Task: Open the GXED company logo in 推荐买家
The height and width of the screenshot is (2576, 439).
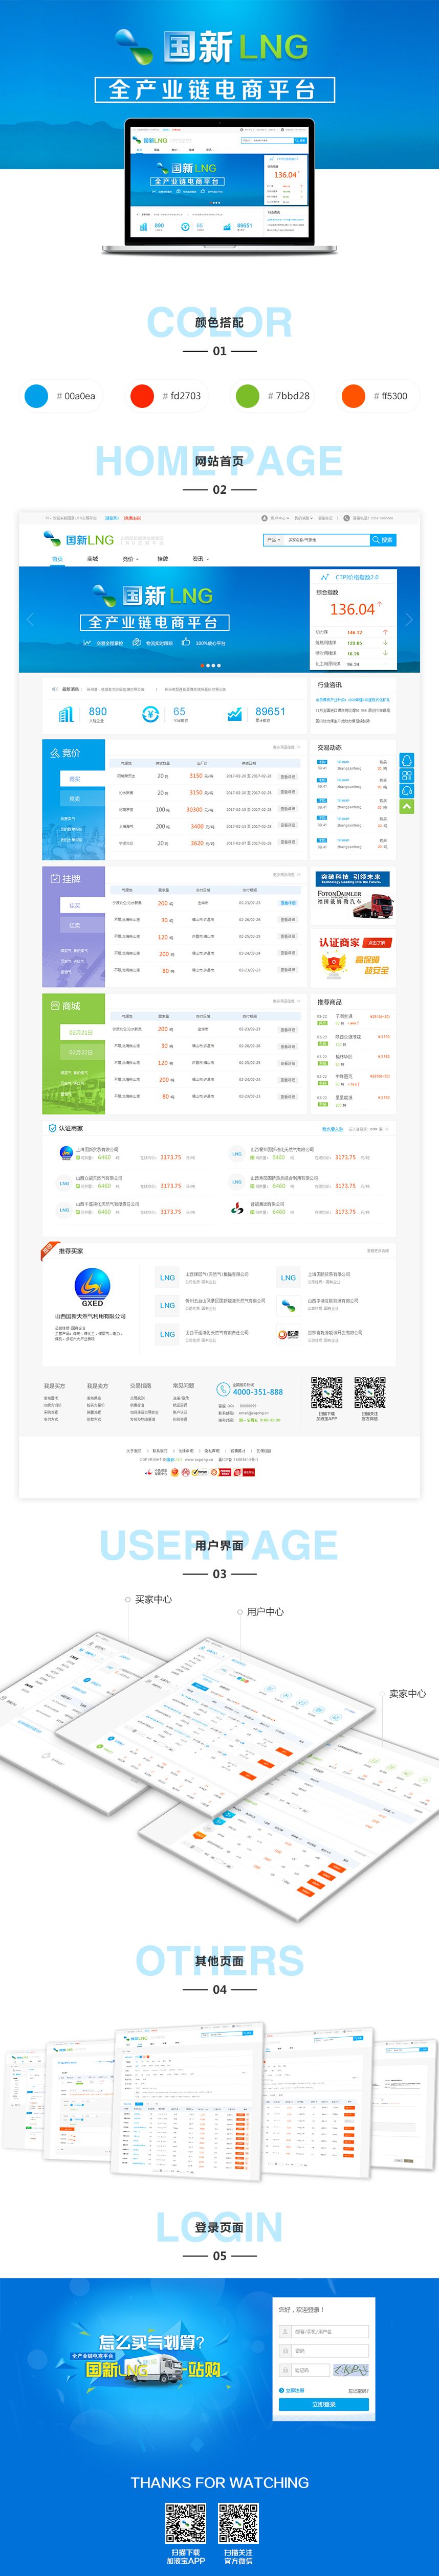Action: point(92,1288)
